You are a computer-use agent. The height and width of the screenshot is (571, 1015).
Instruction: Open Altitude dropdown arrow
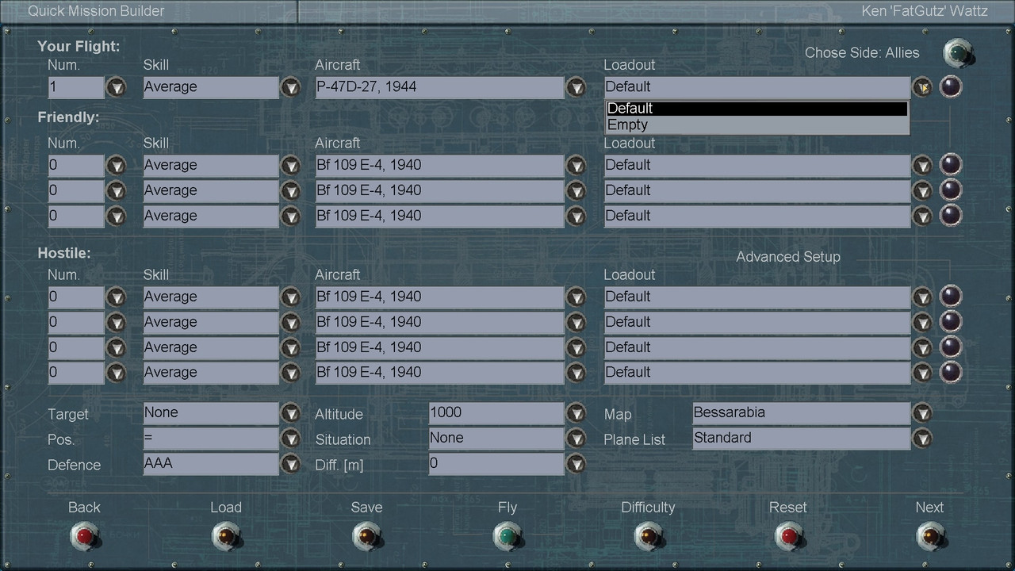click(576, 413)
